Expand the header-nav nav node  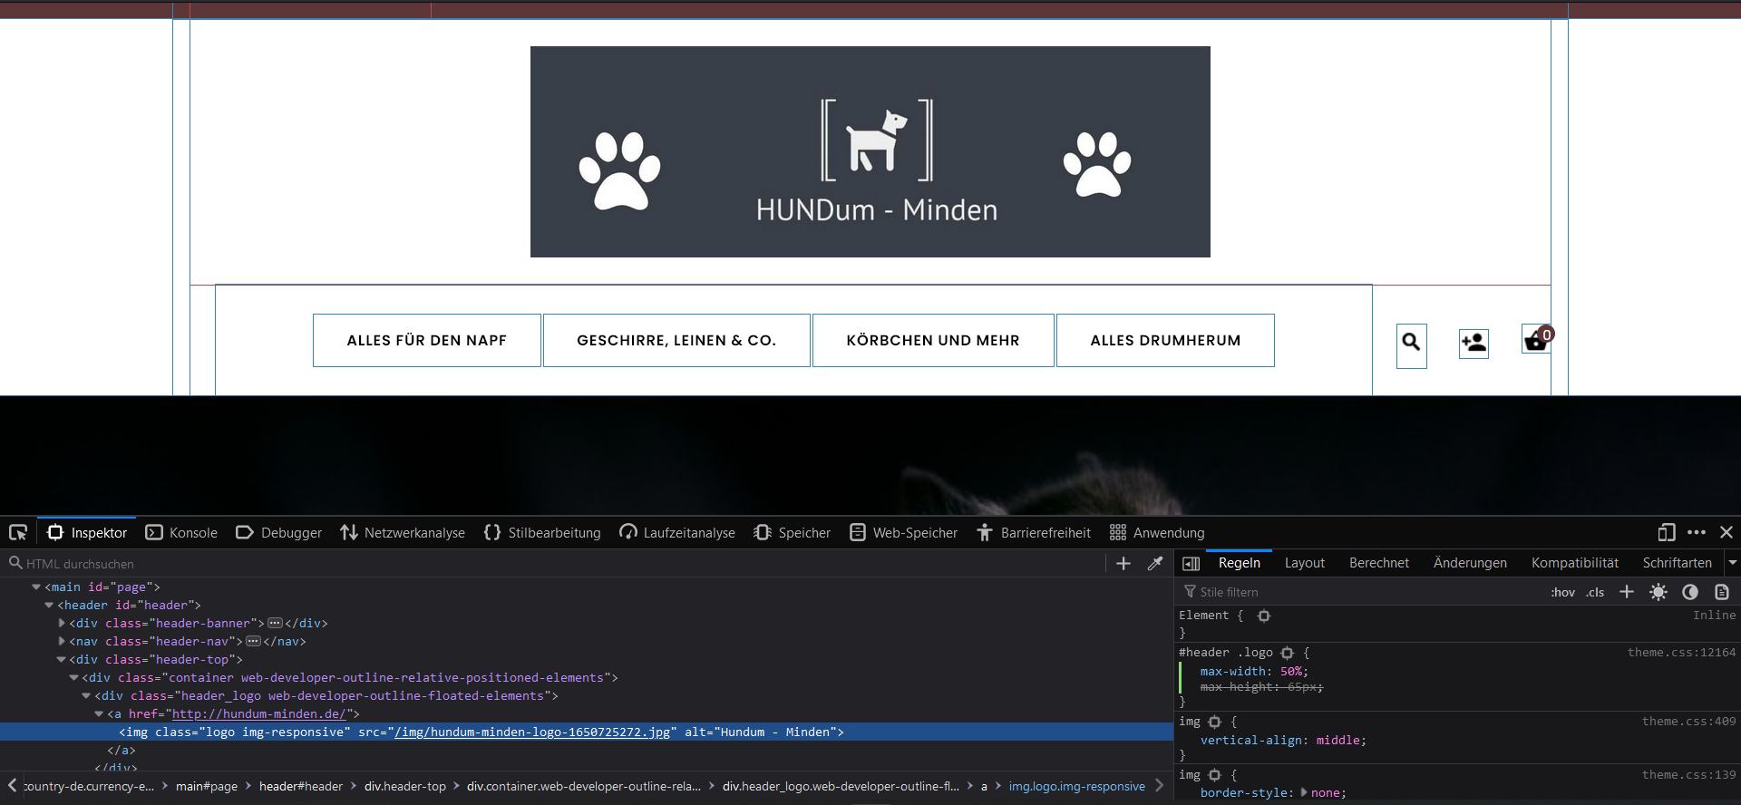pyautogui.click(x=62, y=642)
